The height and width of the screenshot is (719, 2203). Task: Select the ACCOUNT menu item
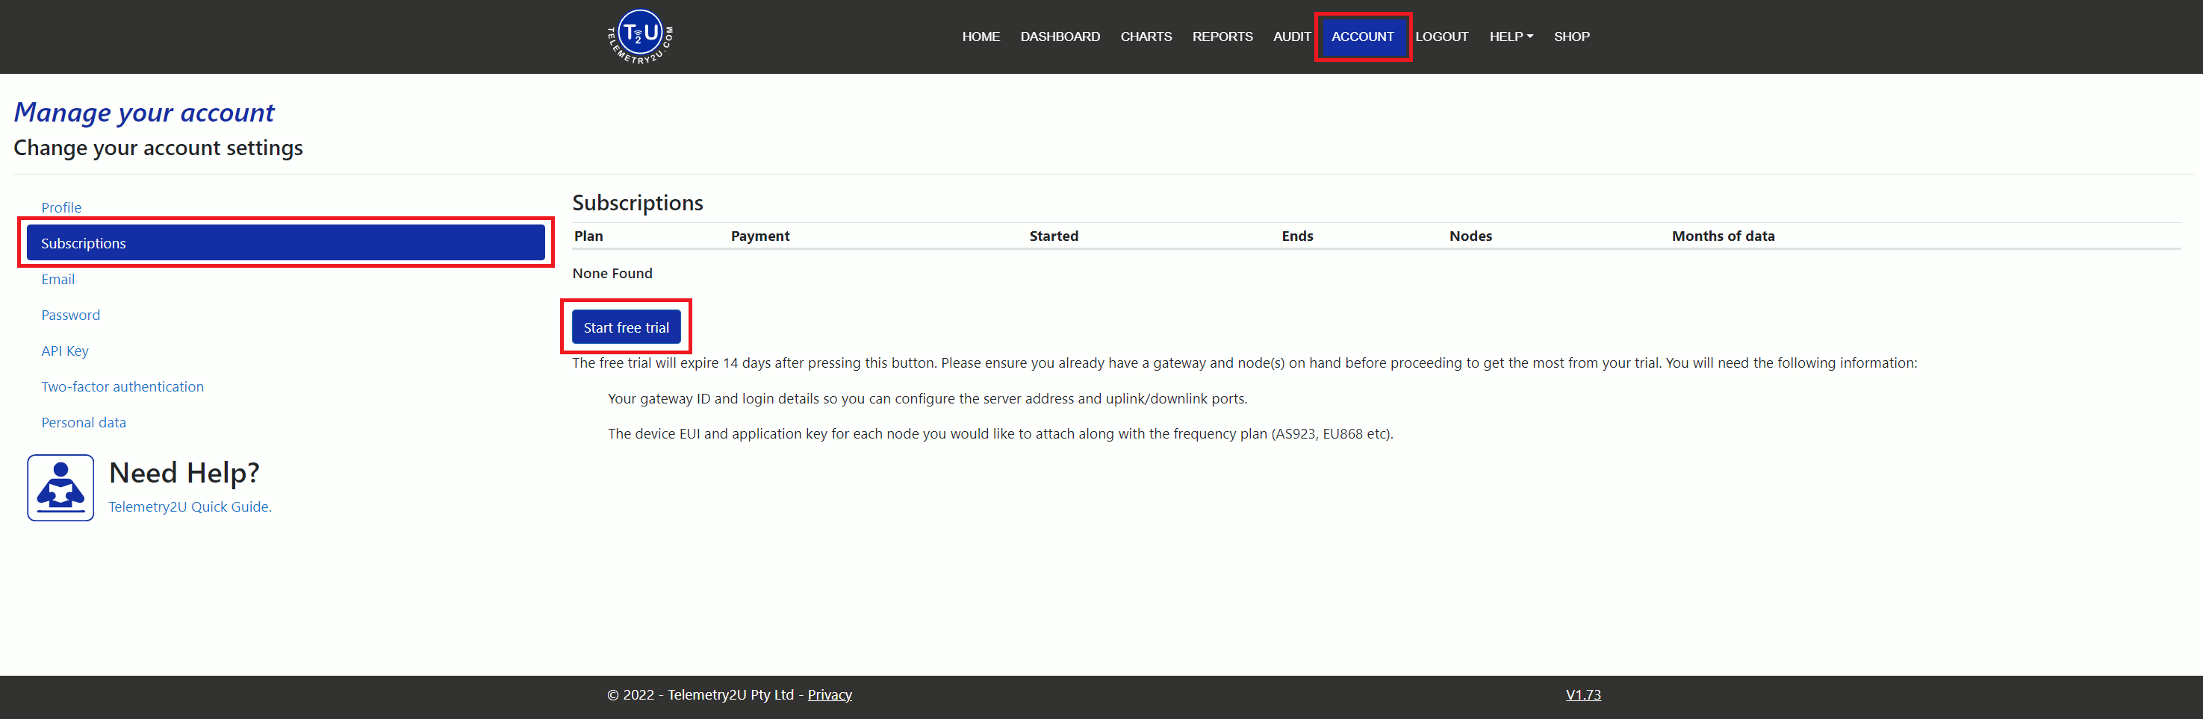point(1362,37)
